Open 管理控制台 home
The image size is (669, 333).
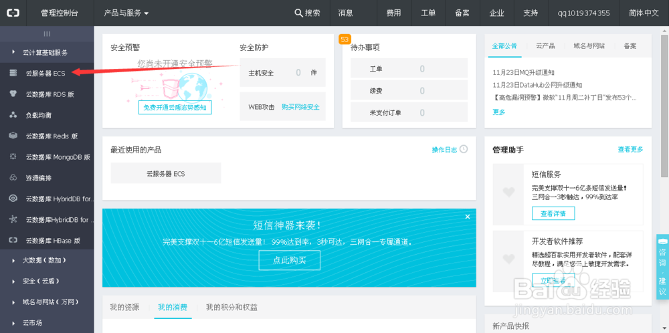tap(60, 13)
